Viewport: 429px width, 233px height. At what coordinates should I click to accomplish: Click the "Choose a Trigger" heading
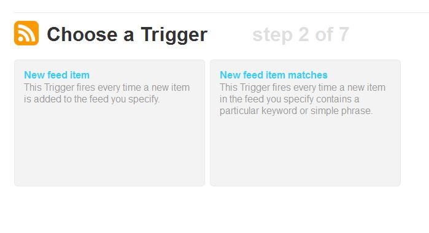(x=127, y=34)
